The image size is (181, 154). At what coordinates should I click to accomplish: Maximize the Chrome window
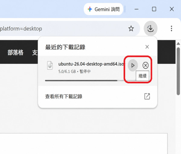point(154,9)
